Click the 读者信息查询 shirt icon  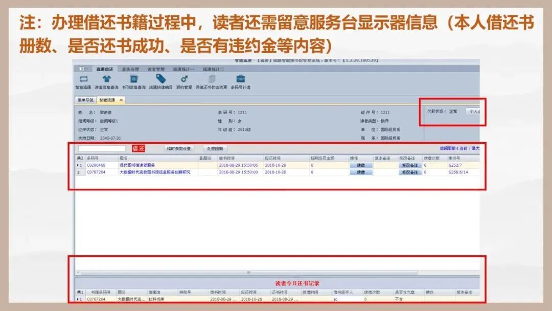106,79
